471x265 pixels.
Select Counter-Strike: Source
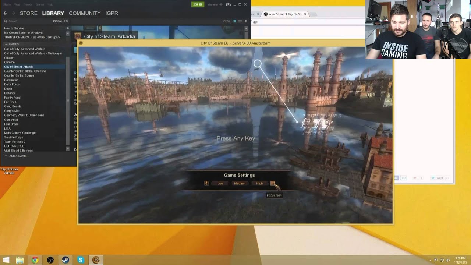point(19,75)
